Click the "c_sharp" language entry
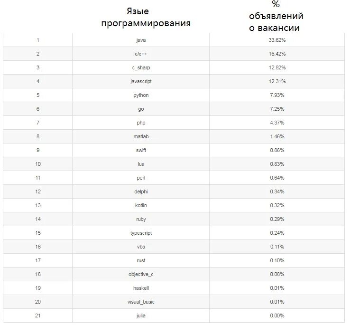350x325 pixels. point(141,67)
